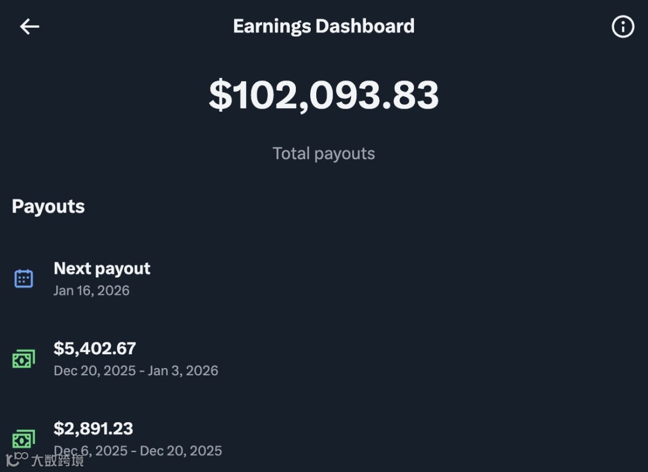Click the 'Dec 6, 2025' start date
648x472 pixels.
pyautogui.click(x=91, y=450)
